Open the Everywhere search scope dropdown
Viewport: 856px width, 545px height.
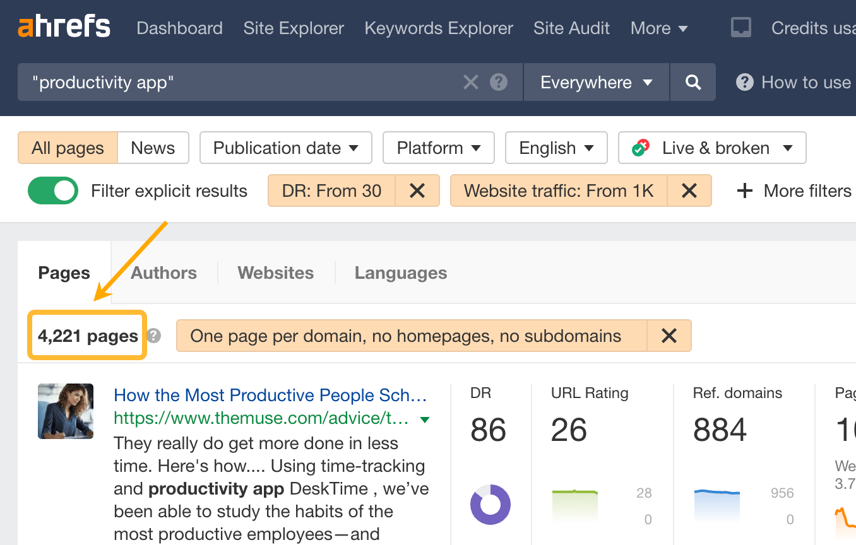point(594,82)
